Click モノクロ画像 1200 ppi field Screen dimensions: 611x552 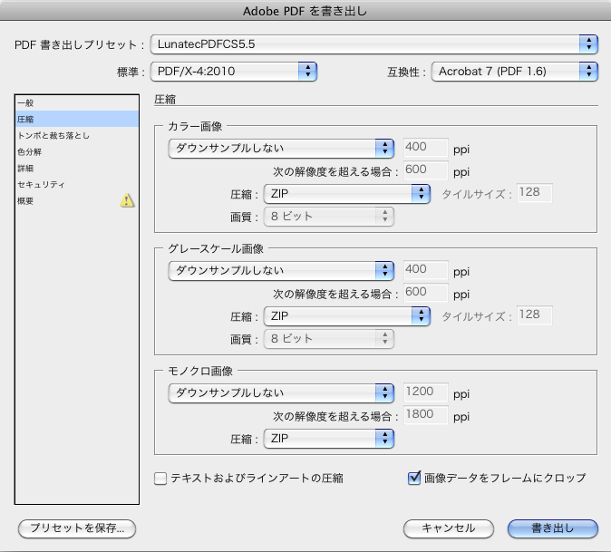pyautogui.click(x=425, y=392)
